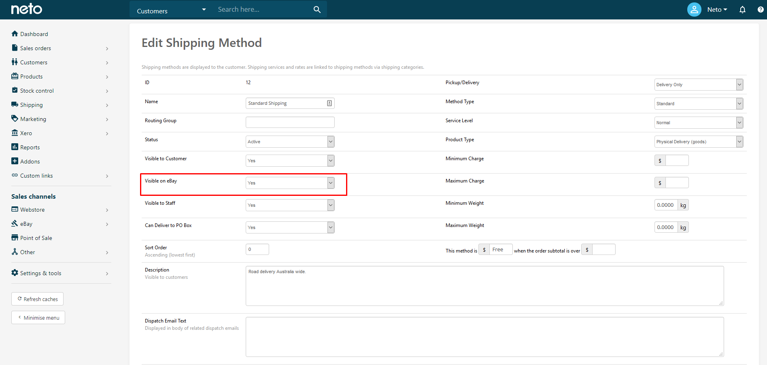Click the Sales orders document icon
Screen dimensions: 767x365
click(15, 48)
